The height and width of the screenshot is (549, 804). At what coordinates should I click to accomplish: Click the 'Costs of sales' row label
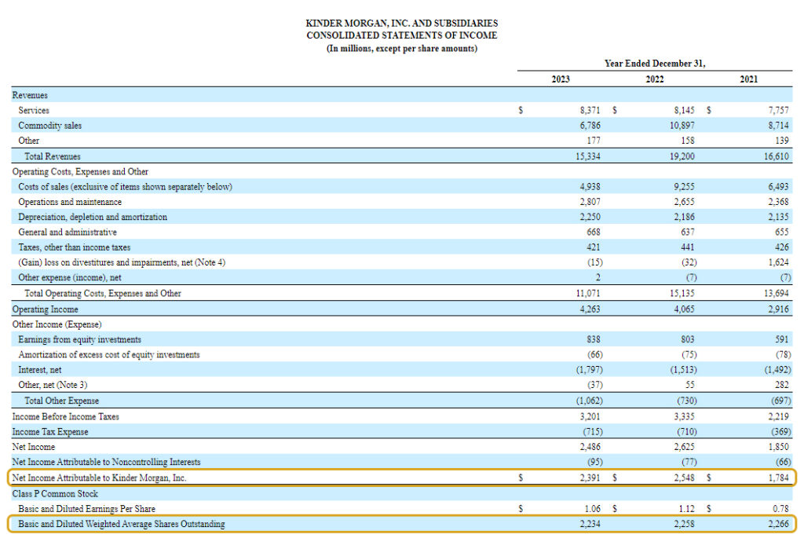(125, 187)
